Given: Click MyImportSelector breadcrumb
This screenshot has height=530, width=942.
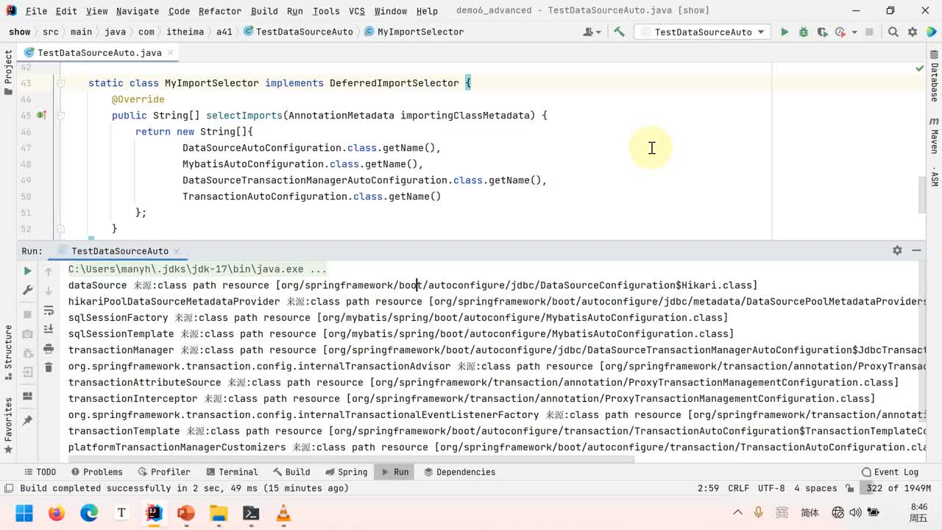Looking at the screenshot, I should pyautogui.click(x=414, y=32).
